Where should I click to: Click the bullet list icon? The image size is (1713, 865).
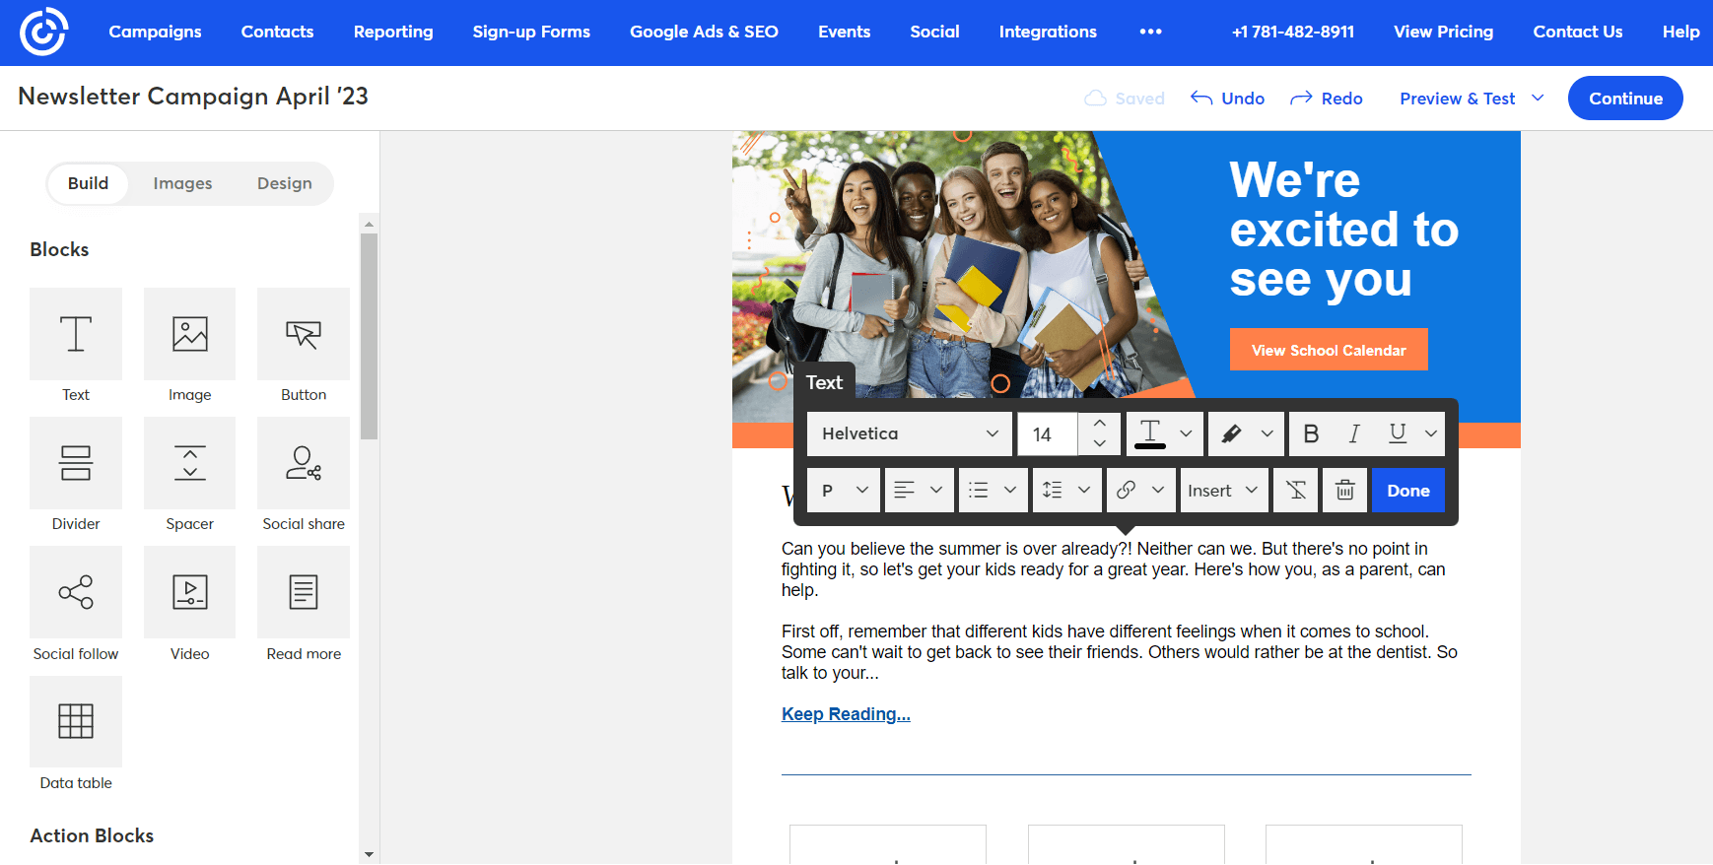coord(978,491)
